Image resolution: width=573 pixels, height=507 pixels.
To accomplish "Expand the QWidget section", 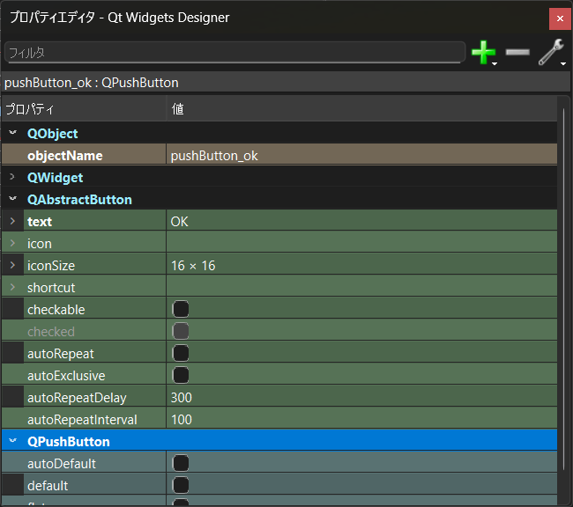I will (x=12, y=178).
